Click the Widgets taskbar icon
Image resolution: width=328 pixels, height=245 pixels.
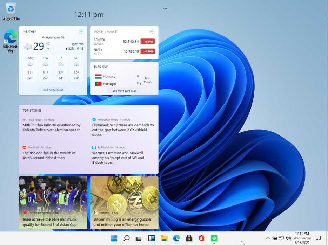tap(151, 238)
